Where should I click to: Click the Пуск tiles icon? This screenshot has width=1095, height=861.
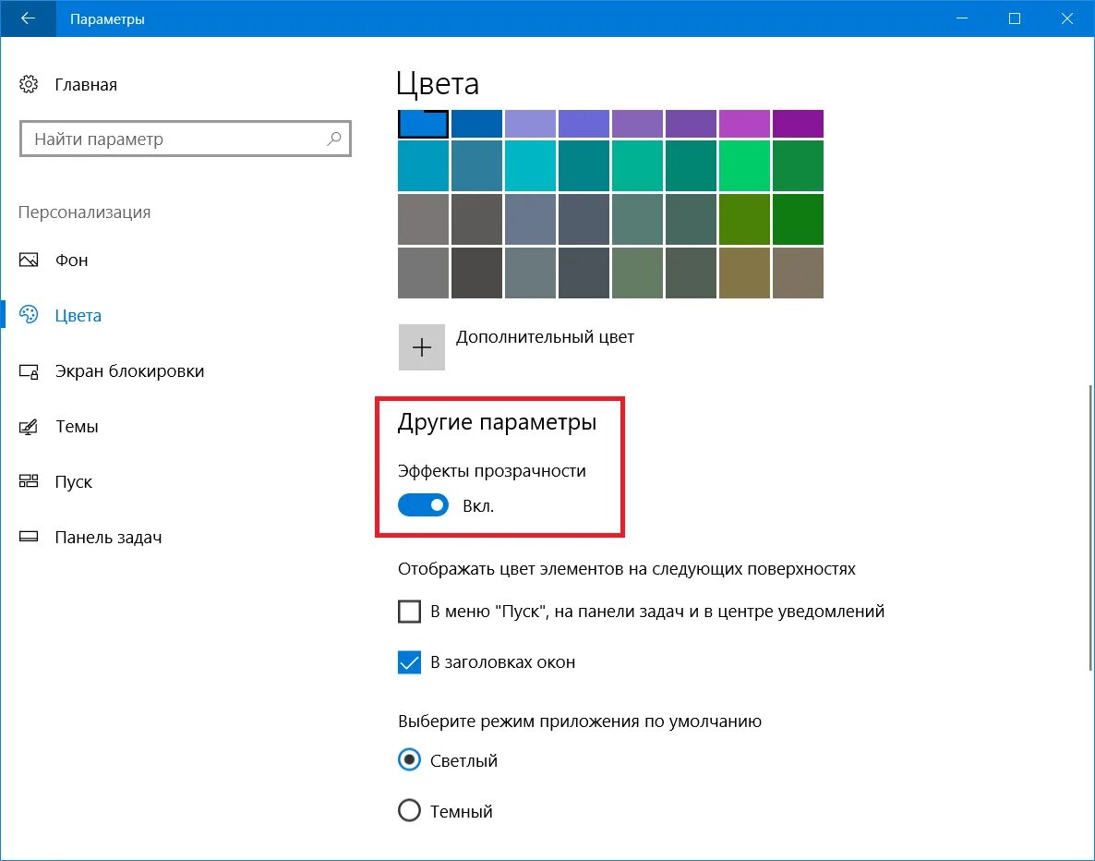pyautogui.click(x=29, y=481)
